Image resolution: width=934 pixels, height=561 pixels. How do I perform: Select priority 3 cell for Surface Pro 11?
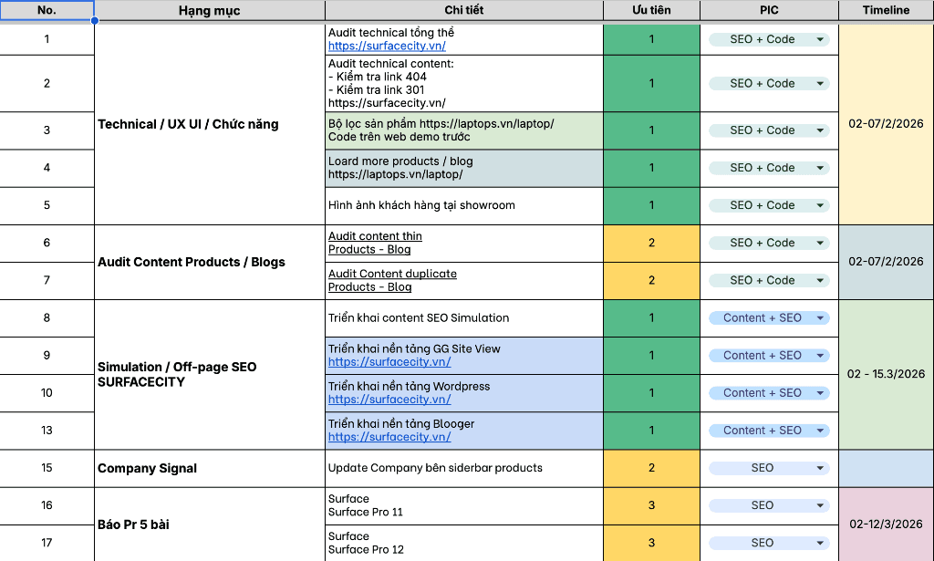pos(651,505)
